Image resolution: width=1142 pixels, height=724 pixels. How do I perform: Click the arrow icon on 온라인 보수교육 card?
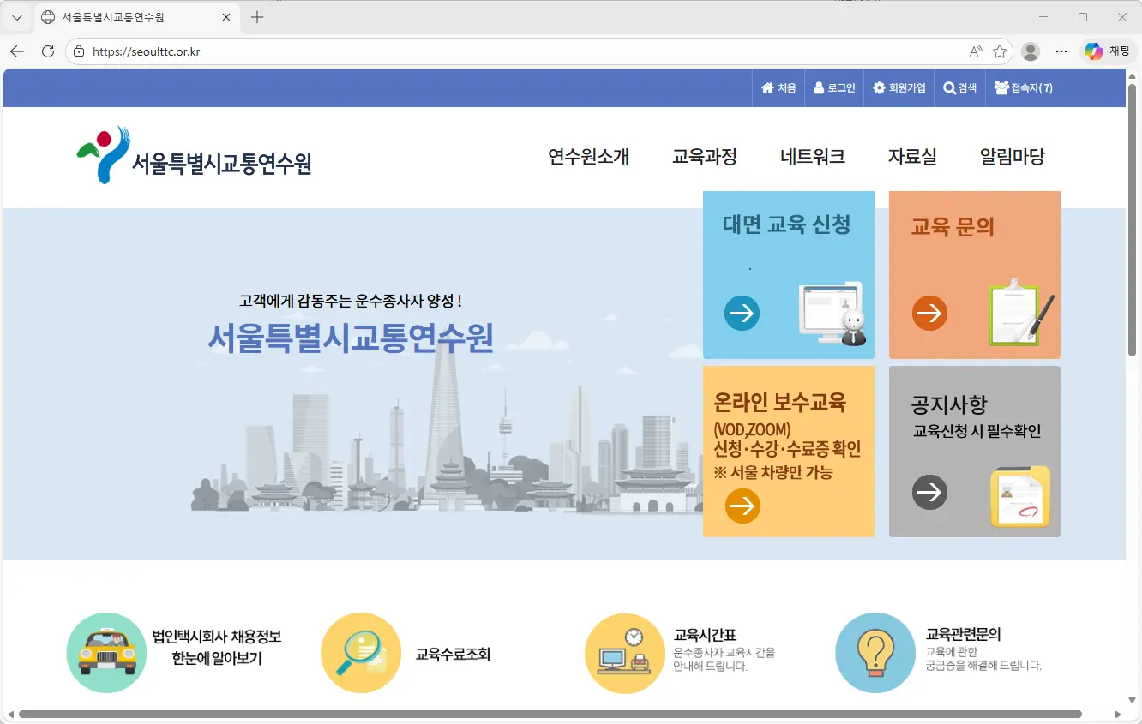(742, 506)
